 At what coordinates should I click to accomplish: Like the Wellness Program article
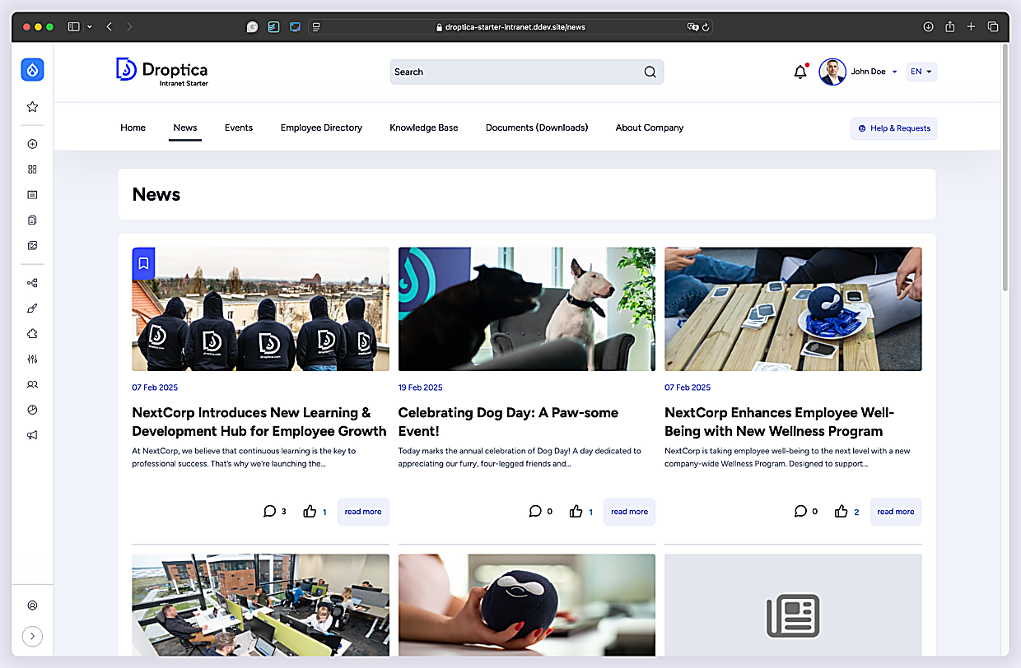(841, 511)
